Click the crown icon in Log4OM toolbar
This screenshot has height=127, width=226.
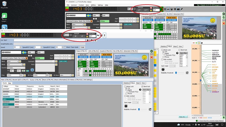coord(171,9)
